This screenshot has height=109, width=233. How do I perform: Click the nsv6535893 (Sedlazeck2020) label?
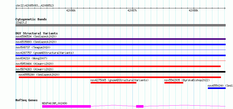(36, 42)
